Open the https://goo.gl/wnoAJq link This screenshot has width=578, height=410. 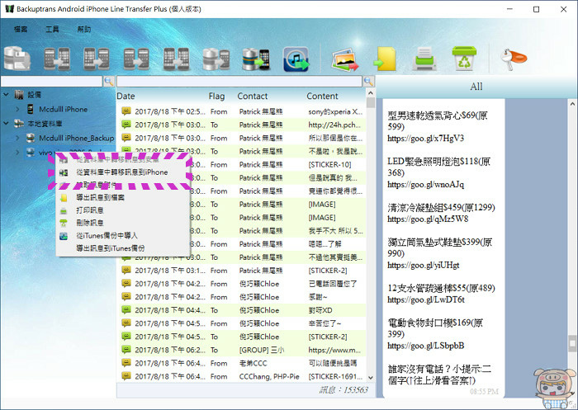click(x=425, y=185)
